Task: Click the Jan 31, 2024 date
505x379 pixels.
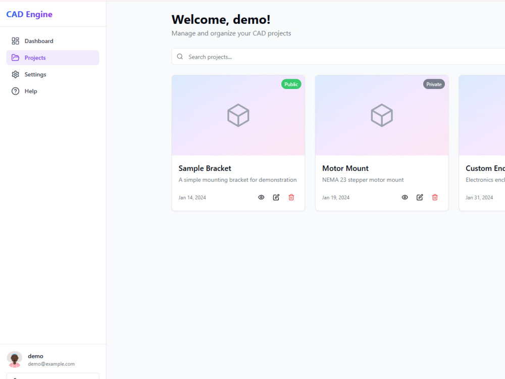Action: click(x=479, y=198)
